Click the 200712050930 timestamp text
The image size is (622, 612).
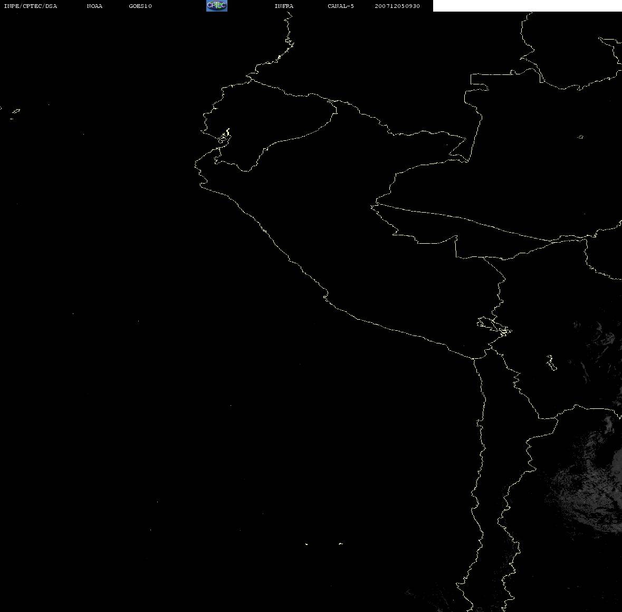pos(397,6)
